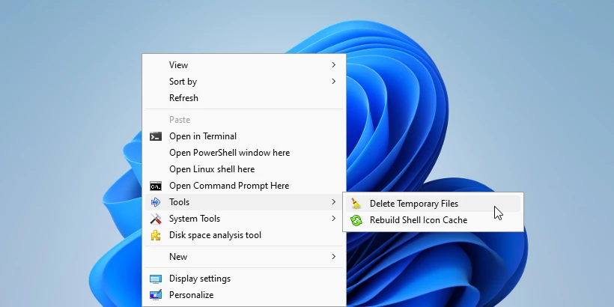This screenshot has width=614, height=307.
Task: Open the View menu entry
Action: tap(244, 65)
